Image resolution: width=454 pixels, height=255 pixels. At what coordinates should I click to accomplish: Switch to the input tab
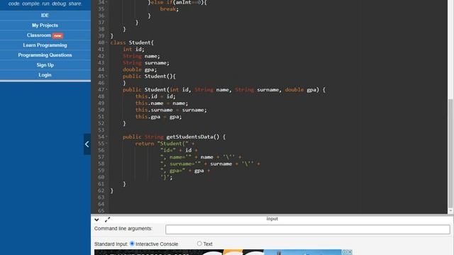pyautogui.click(x=272, y=219)
